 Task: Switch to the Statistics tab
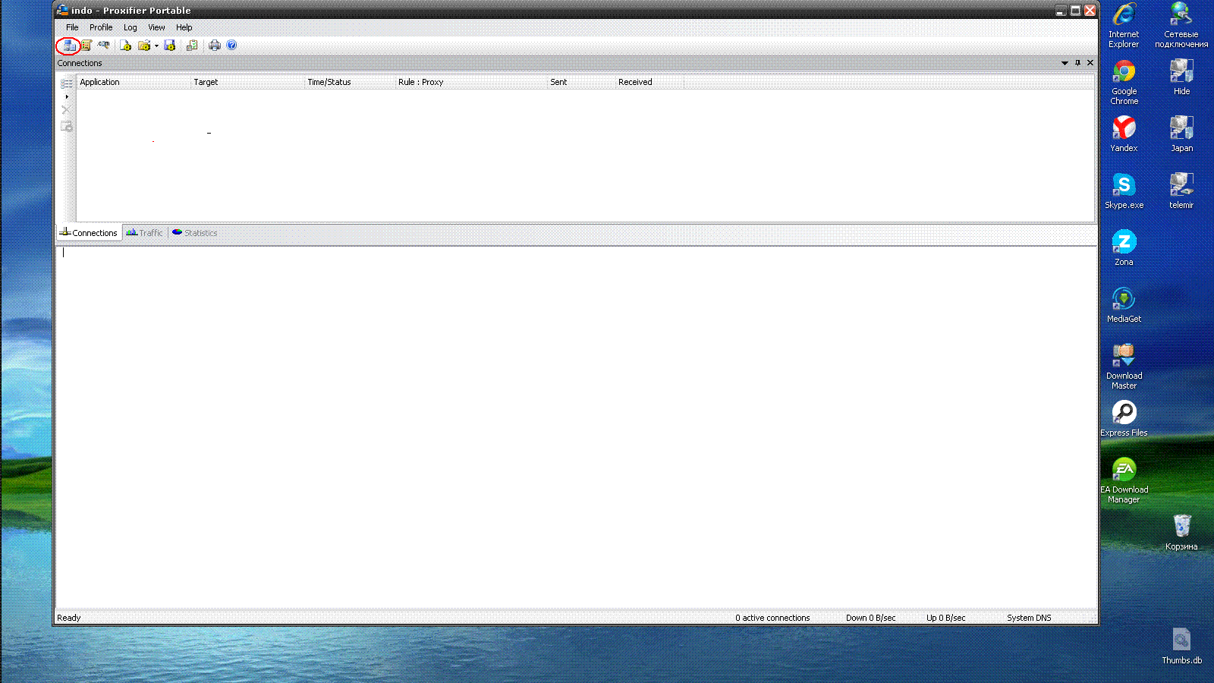[x=194, y=233]
